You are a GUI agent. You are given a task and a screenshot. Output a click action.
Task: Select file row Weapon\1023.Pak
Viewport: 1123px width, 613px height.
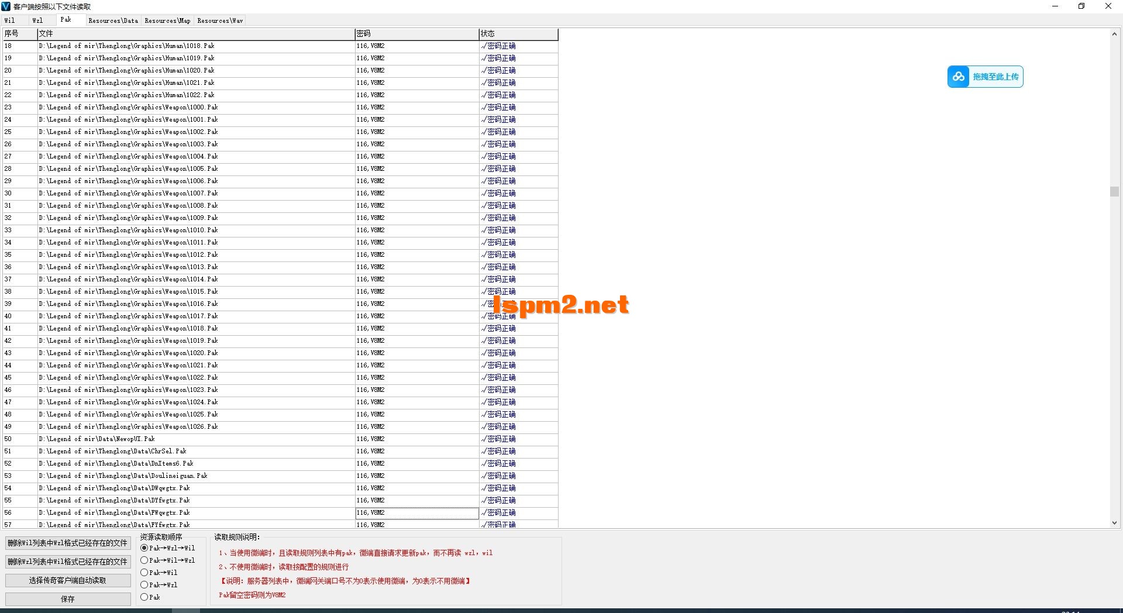(x=196, y=390)
